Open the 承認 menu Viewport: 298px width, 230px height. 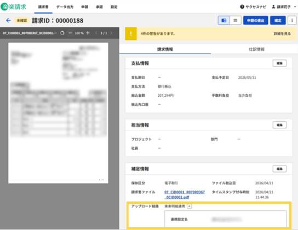(x=99, y=7)
